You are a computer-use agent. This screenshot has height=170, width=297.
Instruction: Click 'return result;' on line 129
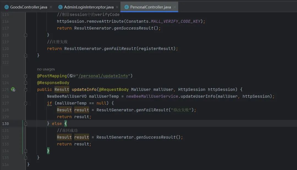pos(74,117)
